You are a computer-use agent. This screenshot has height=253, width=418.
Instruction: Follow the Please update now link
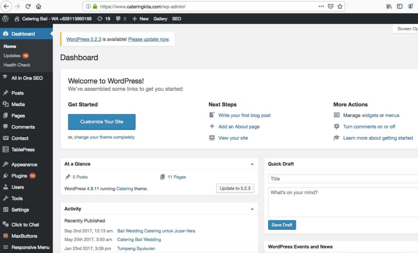[x=148, y=39]
